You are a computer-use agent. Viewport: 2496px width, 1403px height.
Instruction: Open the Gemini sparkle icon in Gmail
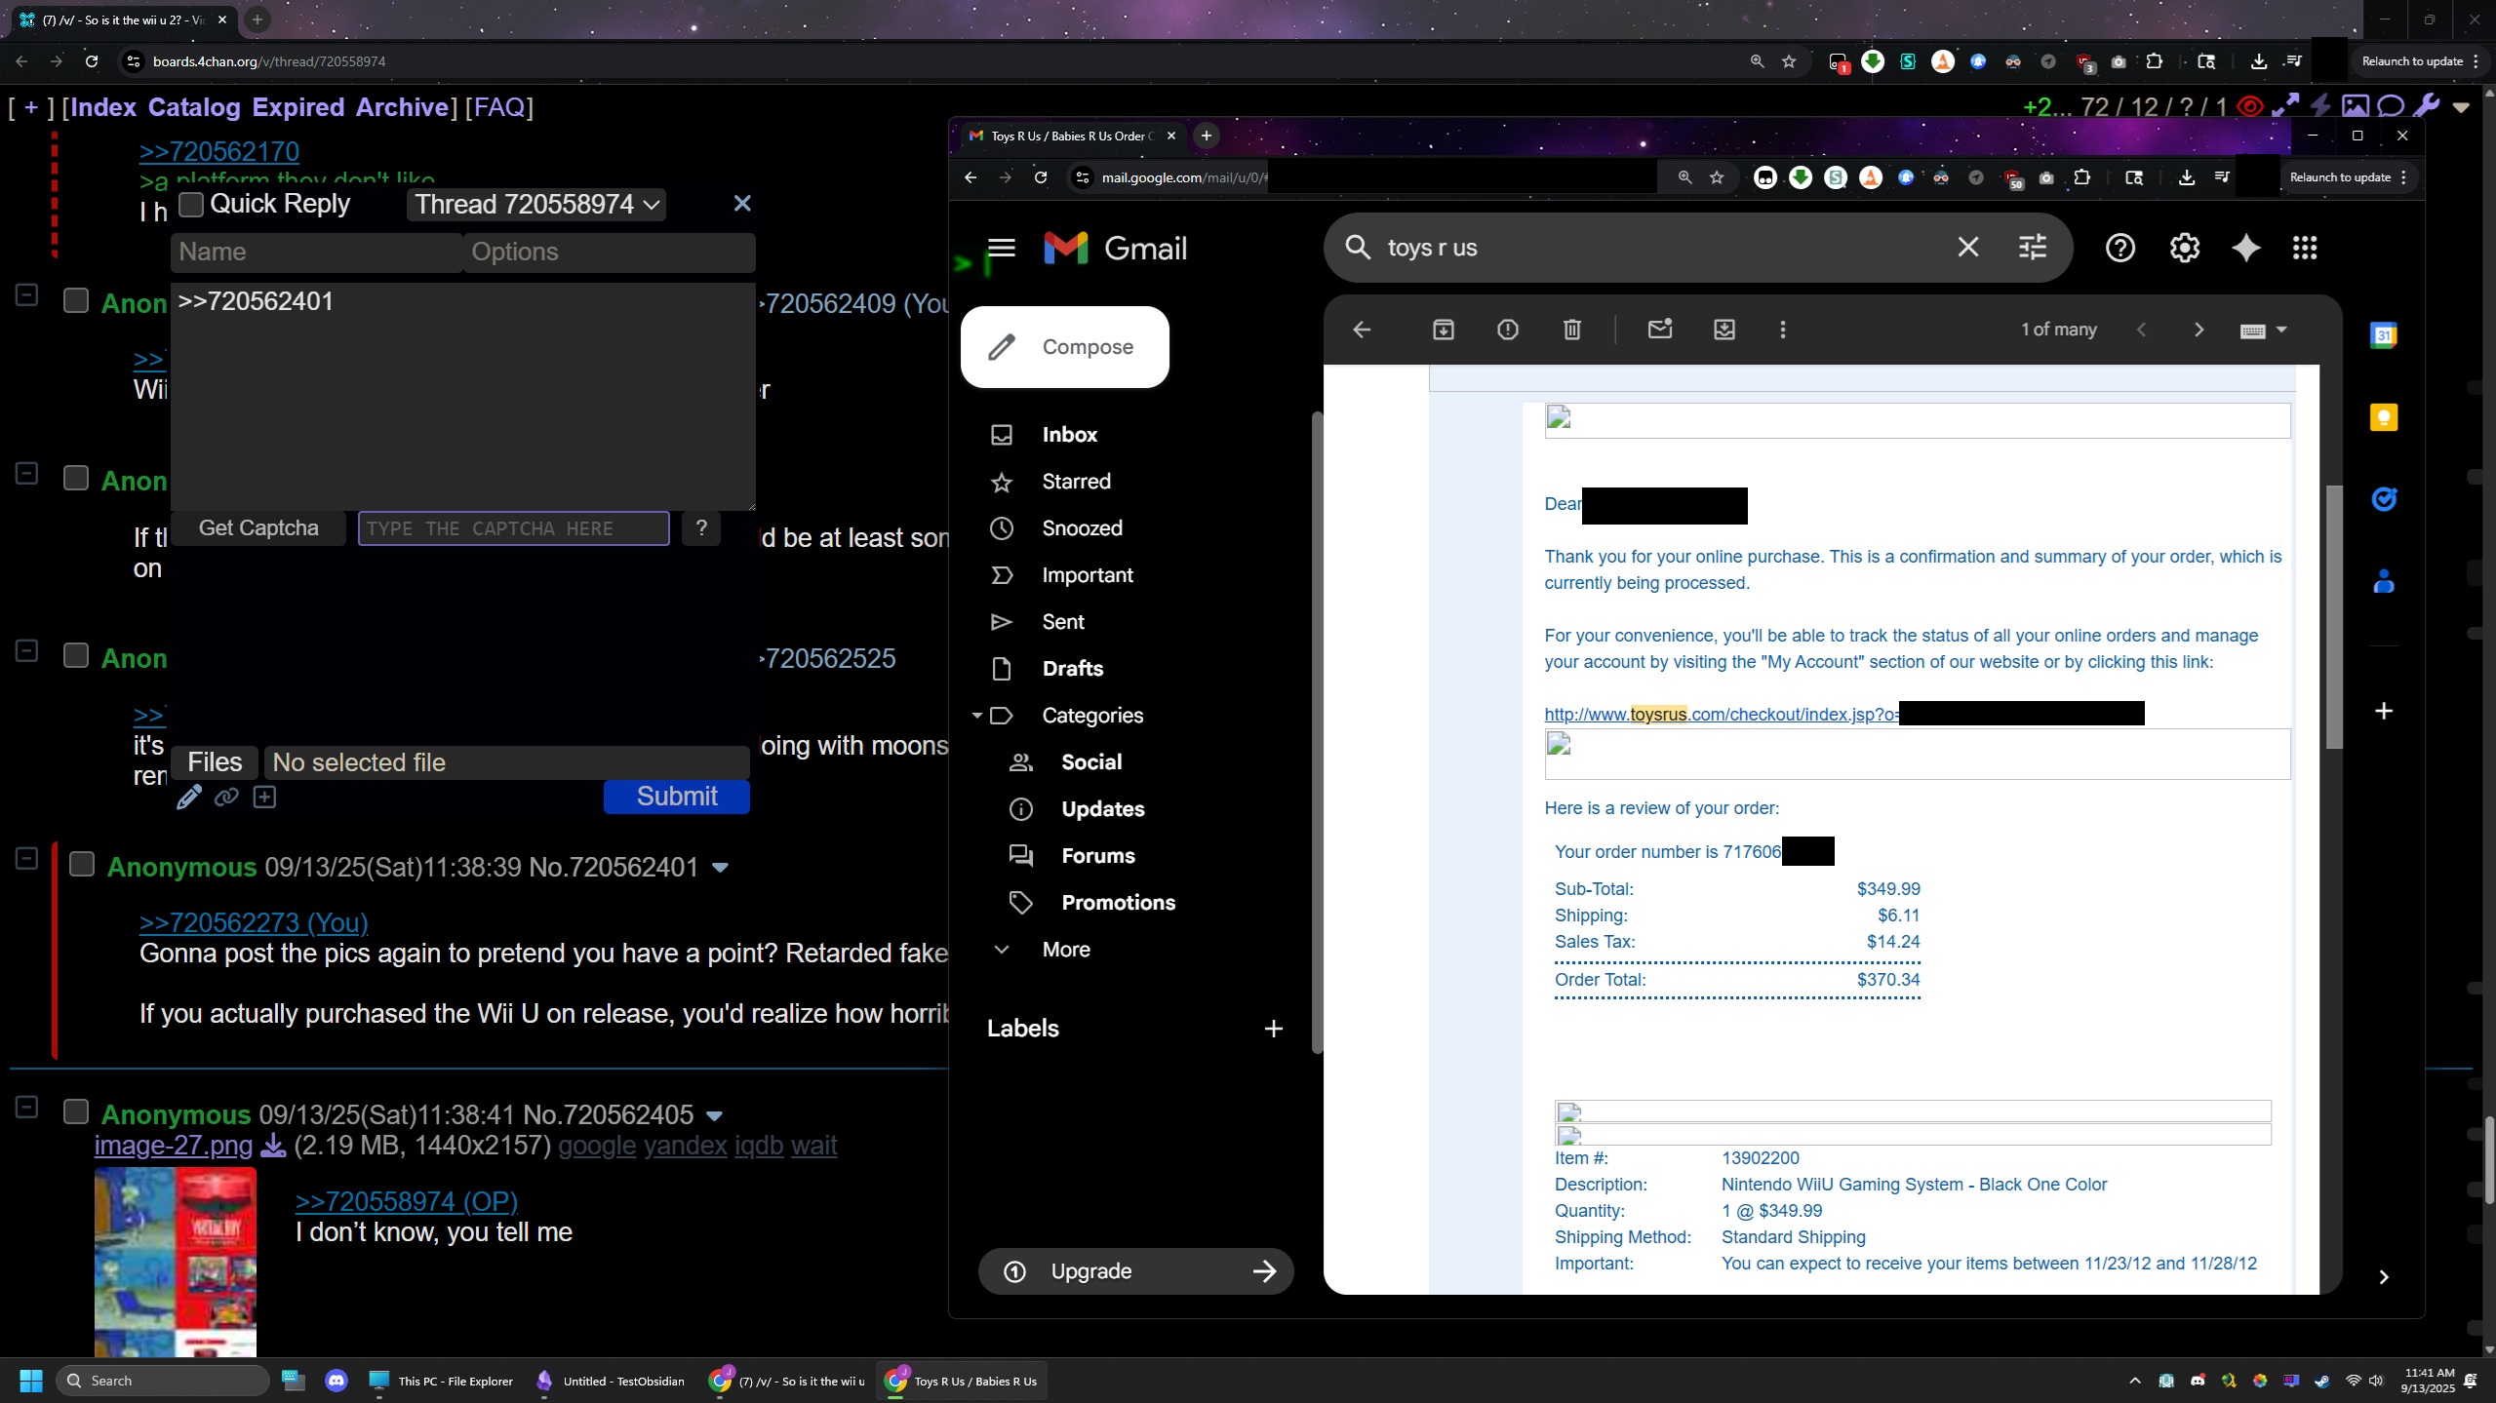pos(2246,248)
